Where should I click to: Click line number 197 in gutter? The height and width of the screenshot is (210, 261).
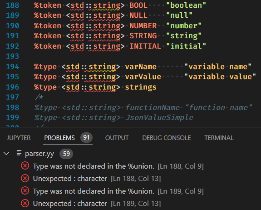pyautogui.click(x=13, y=97)
